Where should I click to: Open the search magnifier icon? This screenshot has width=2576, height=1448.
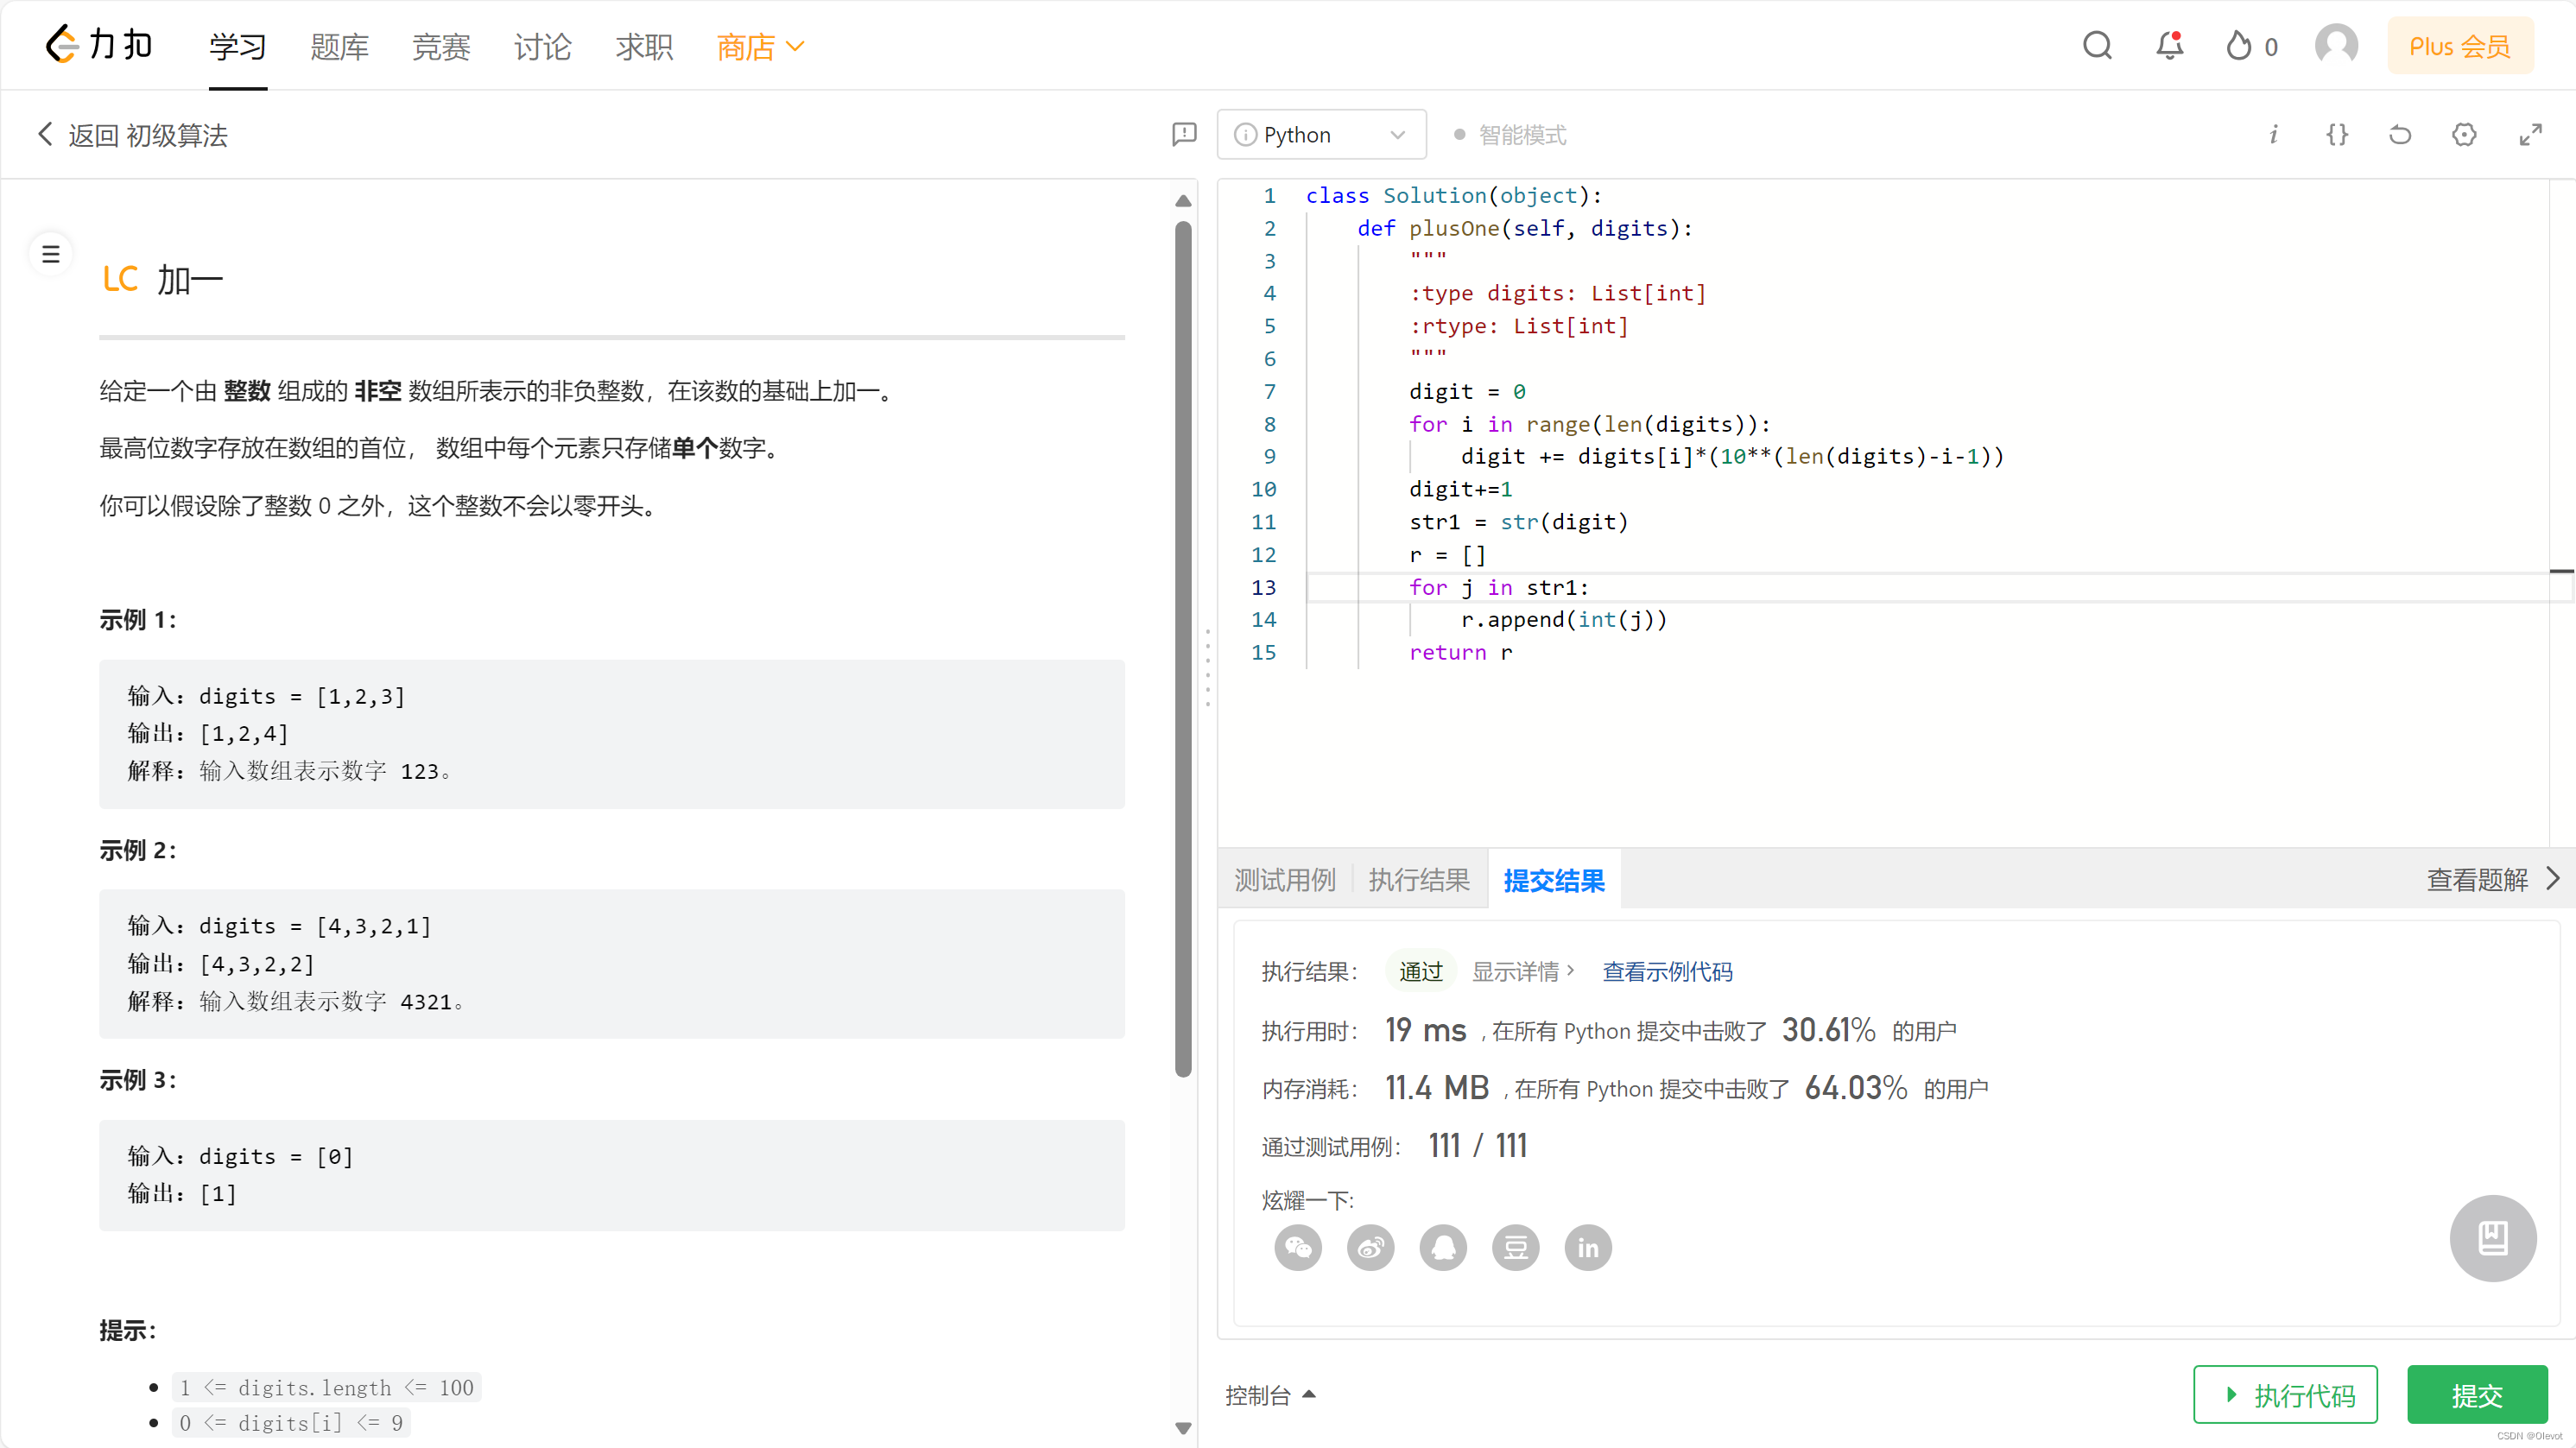pos(2097,46)
